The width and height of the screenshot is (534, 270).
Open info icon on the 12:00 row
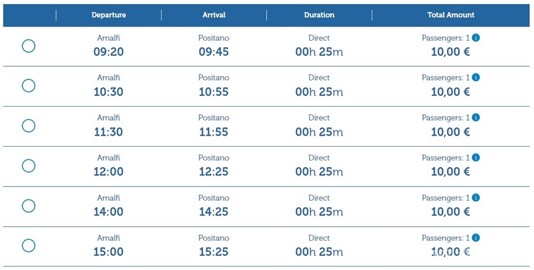pos(476,157)
